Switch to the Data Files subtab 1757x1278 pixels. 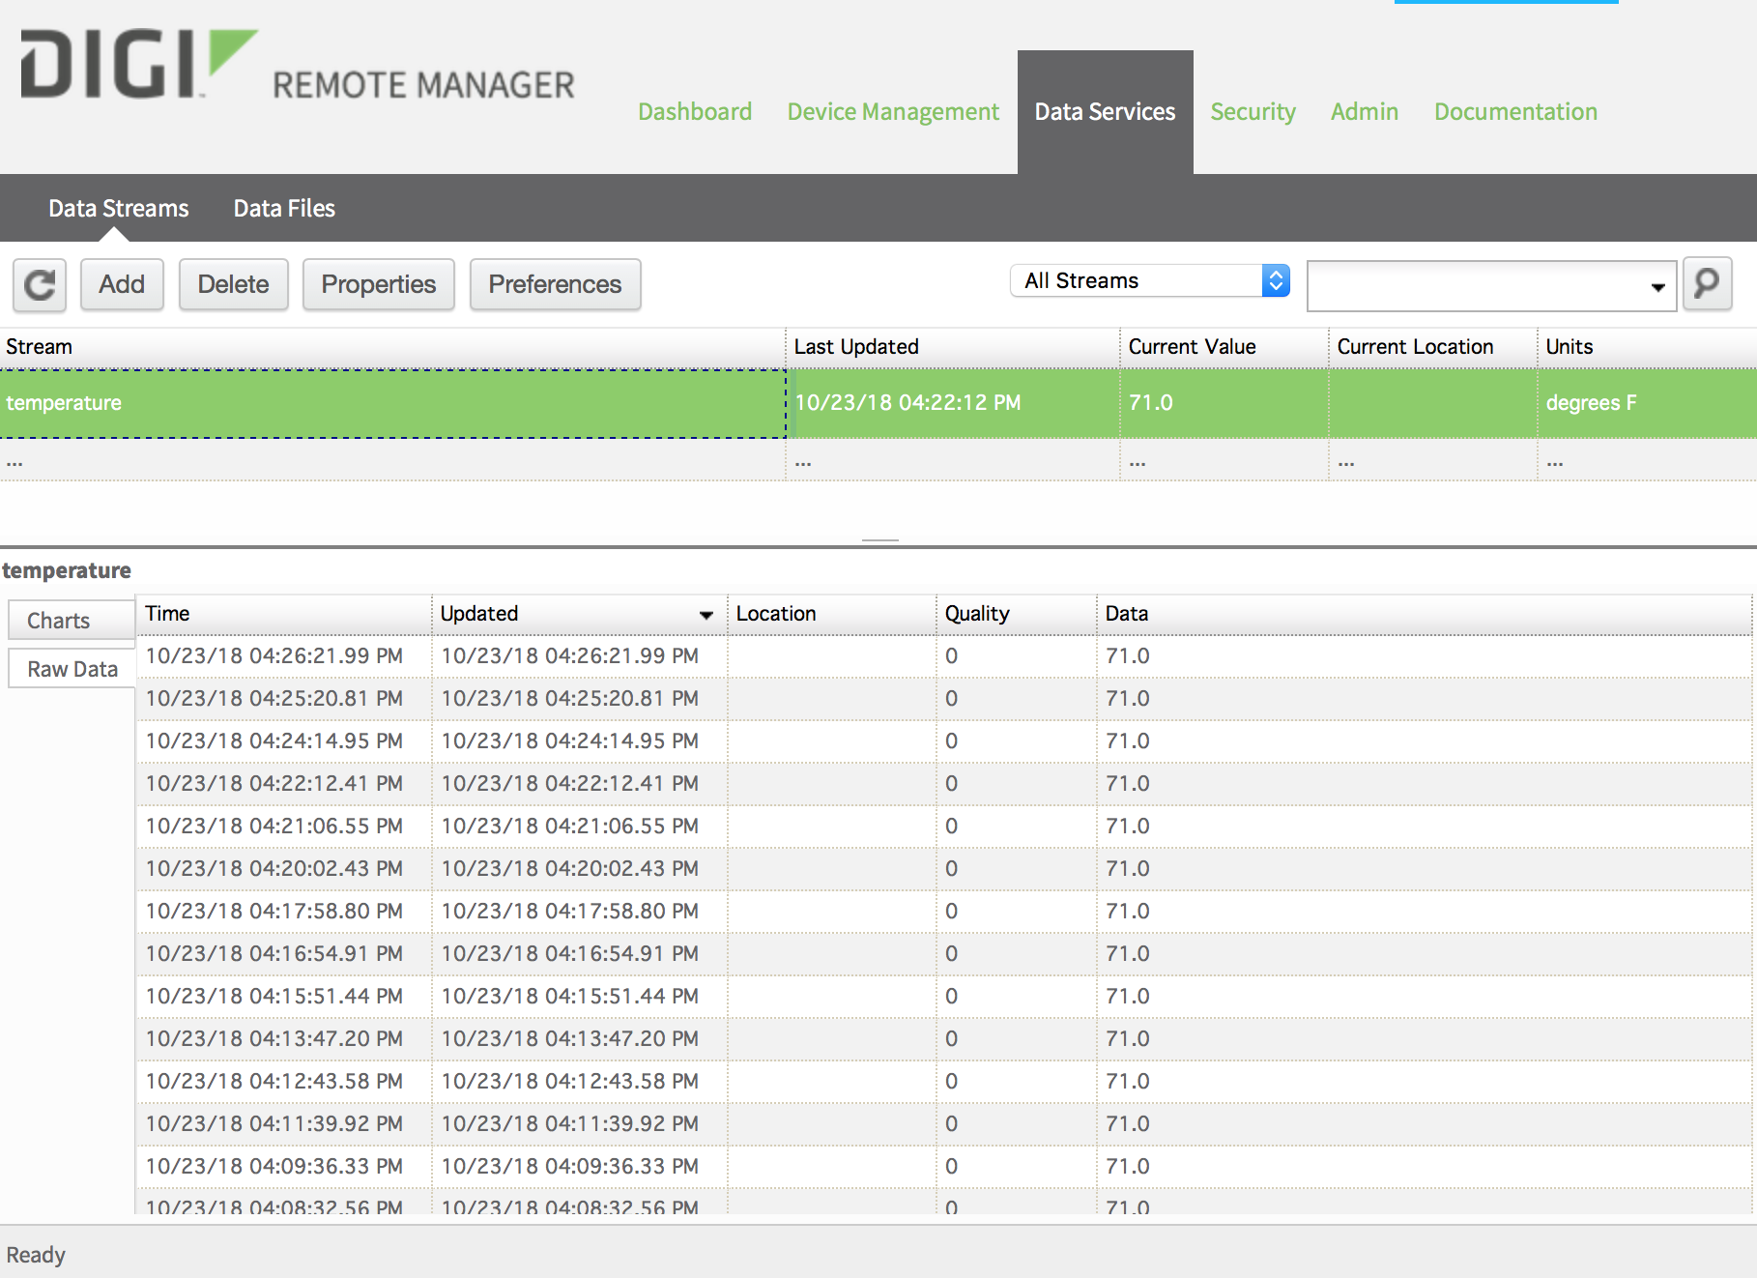[284, 208]
